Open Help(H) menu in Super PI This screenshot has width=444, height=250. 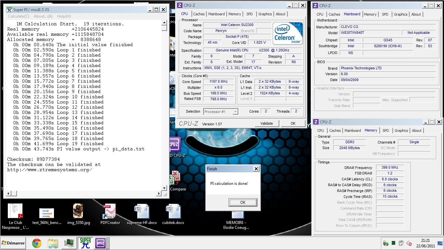[x=64, y=16]
